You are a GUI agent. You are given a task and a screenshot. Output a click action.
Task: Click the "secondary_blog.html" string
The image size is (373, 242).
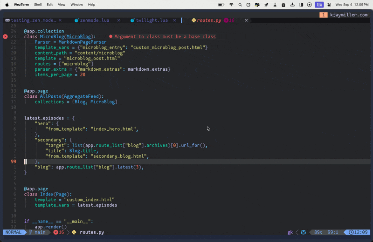click(x=118, y=156)
